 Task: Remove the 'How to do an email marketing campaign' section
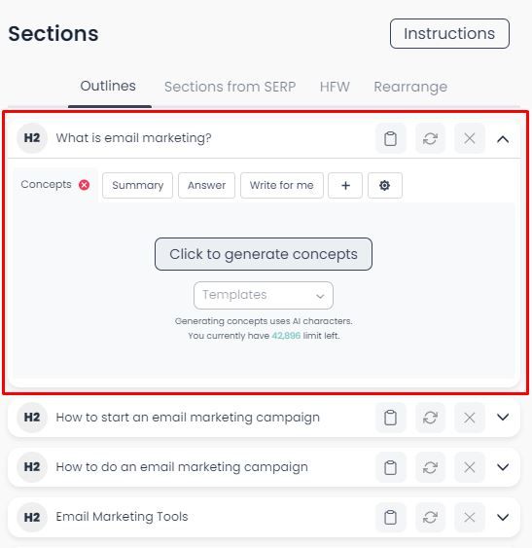click(x=470, y=467)
